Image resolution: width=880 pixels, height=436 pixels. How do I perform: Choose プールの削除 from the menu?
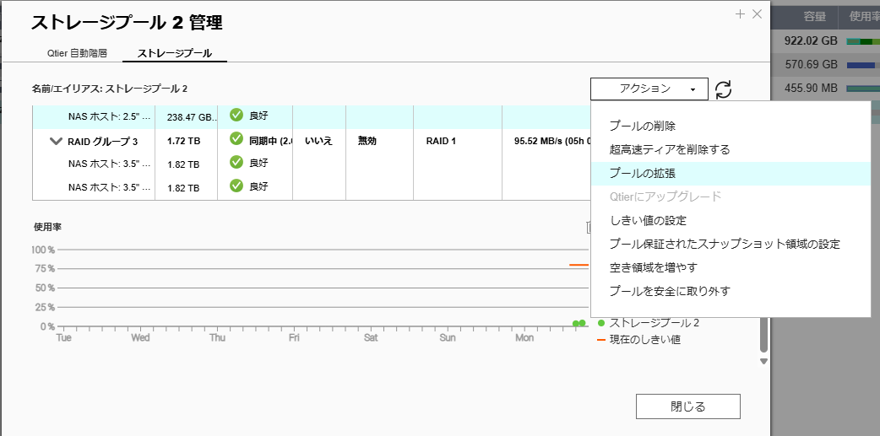pos(642,126)
